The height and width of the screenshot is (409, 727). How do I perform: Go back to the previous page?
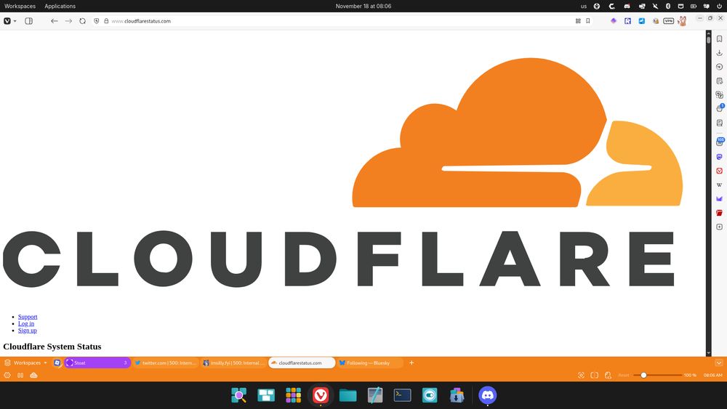tap(55, 21)
